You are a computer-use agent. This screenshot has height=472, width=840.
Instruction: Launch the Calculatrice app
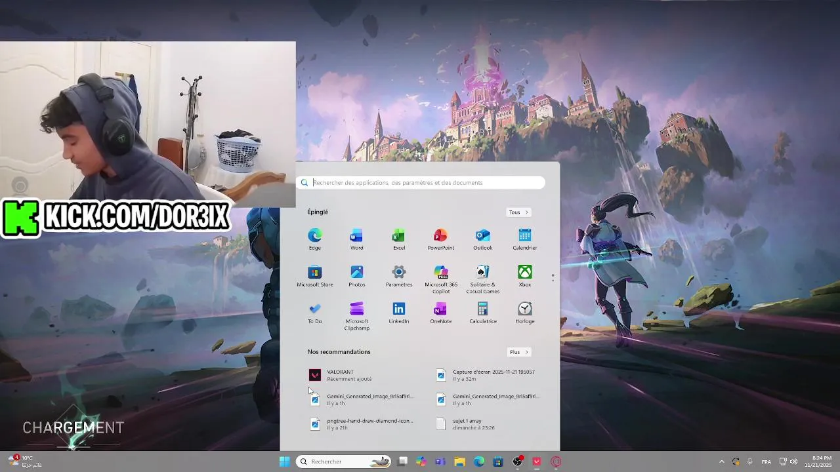[483, 313]
